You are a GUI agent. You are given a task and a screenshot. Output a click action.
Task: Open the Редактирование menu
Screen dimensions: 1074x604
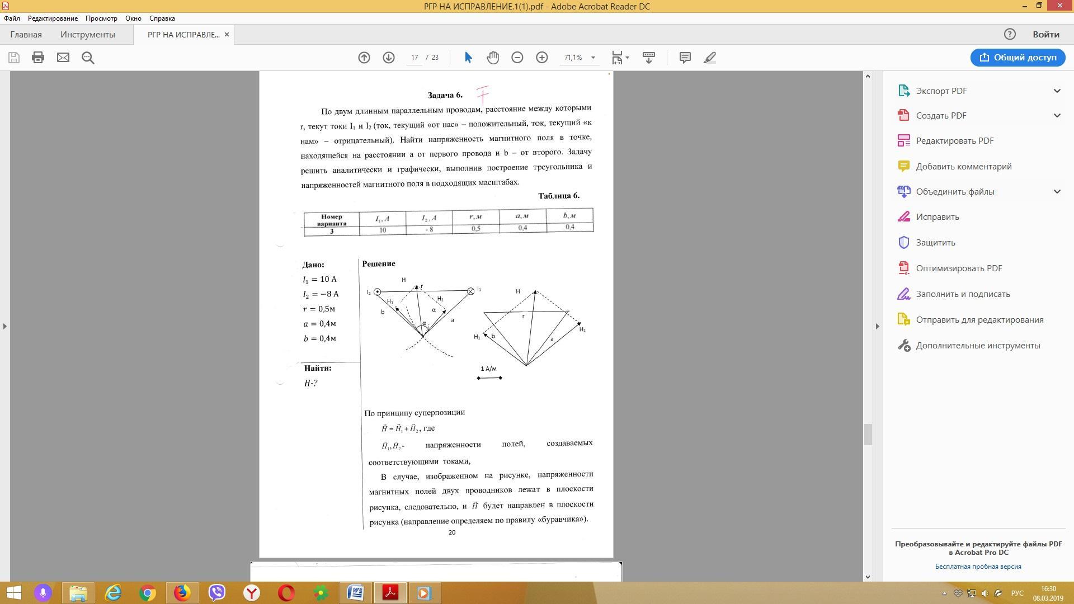[x=53, y=18]
